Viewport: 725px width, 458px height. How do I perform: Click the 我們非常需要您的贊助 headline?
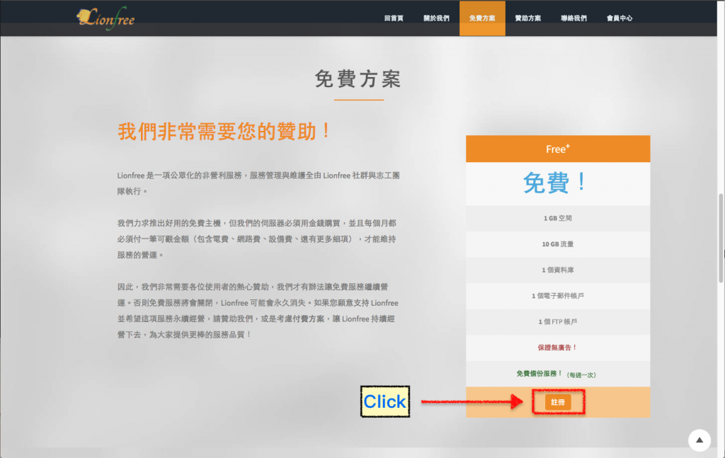224,131
